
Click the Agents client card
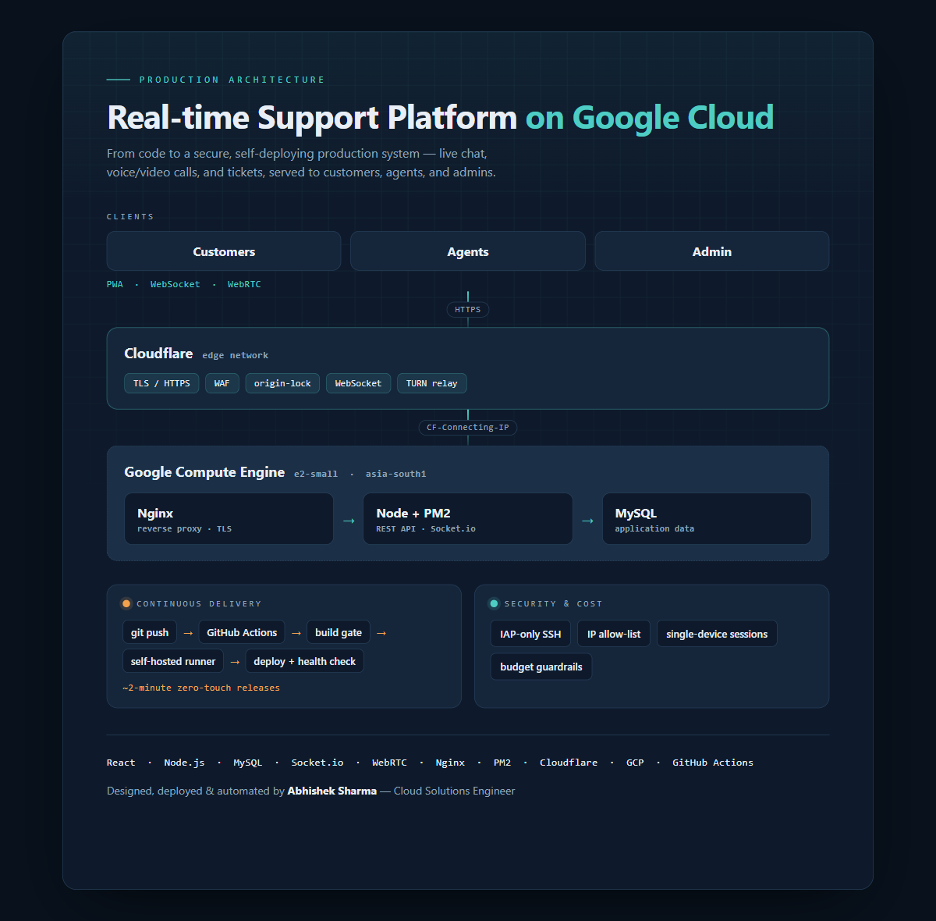pos(468,251)
